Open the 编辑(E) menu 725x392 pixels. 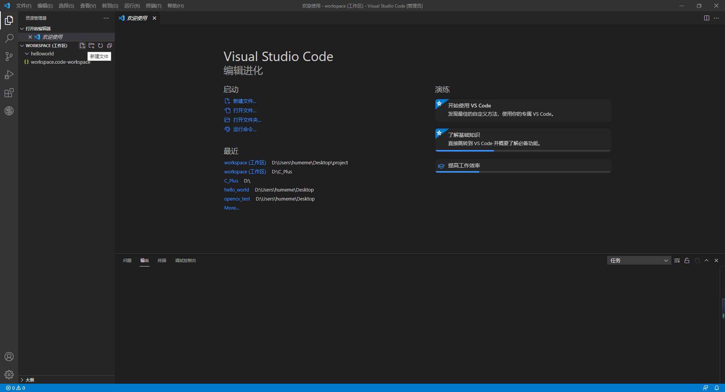[x=45, y=6]
